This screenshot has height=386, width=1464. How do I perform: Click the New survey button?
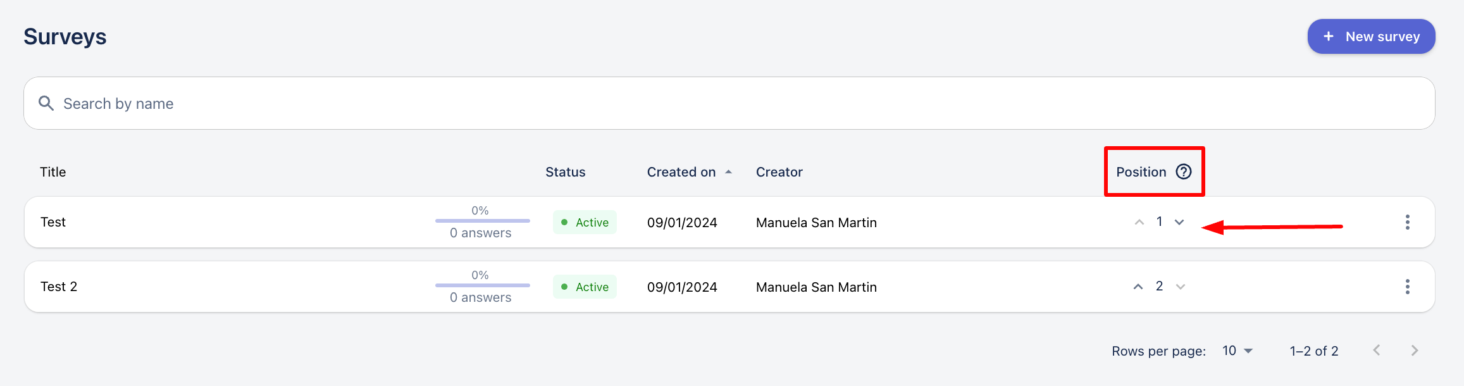coord(1371,37)
